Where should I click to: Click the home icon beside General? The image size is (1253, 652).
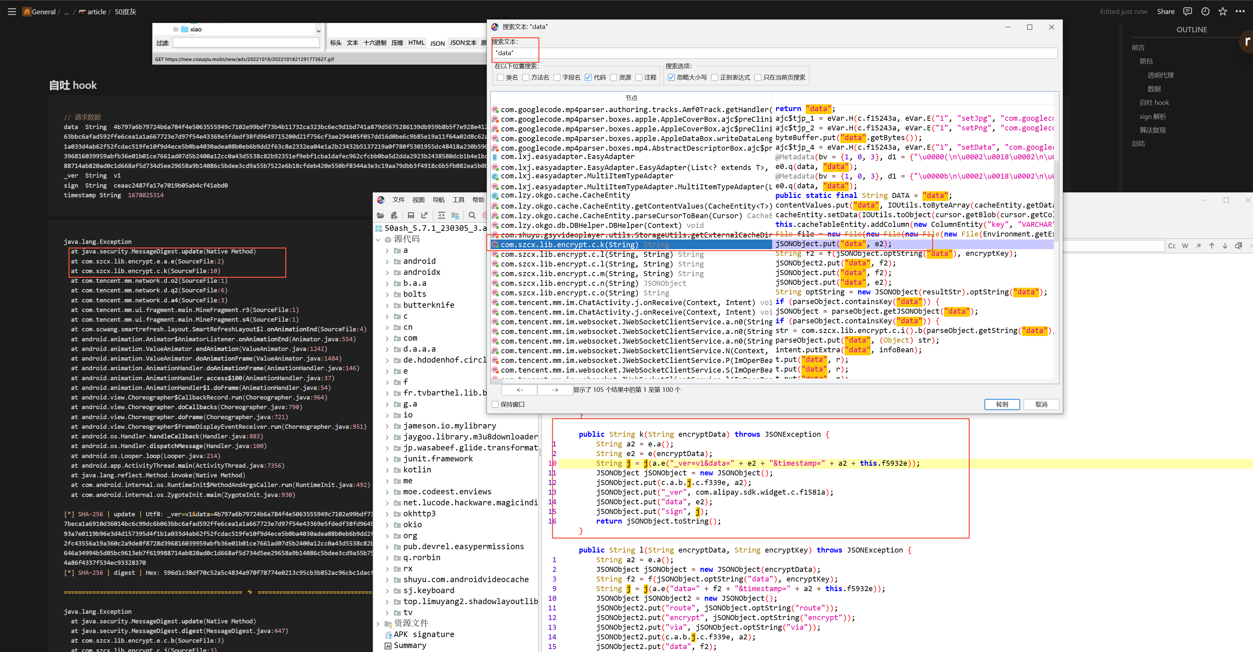(27, 12)
